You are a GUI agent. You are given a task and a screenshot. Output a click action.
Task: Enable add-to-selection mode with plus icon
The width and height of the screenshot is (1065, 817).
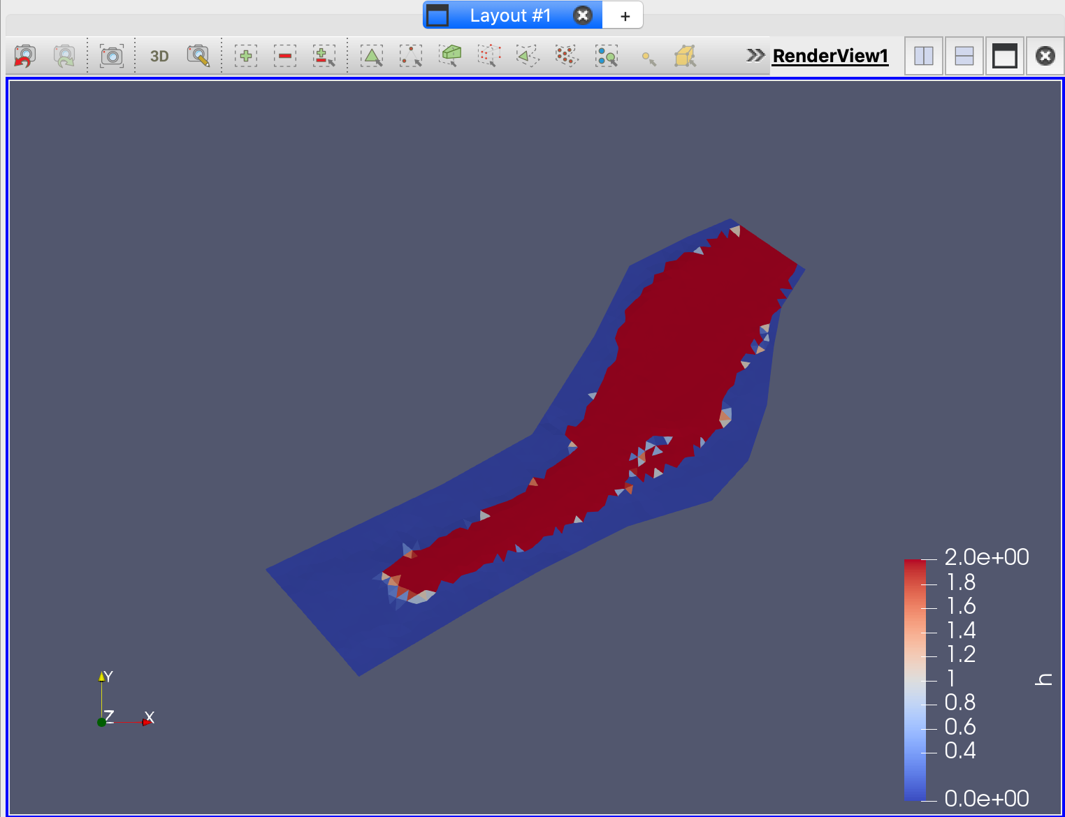(x=246, y=56)
